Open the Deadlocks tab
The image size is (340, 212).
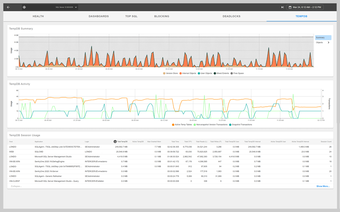(x=231, y=16)
